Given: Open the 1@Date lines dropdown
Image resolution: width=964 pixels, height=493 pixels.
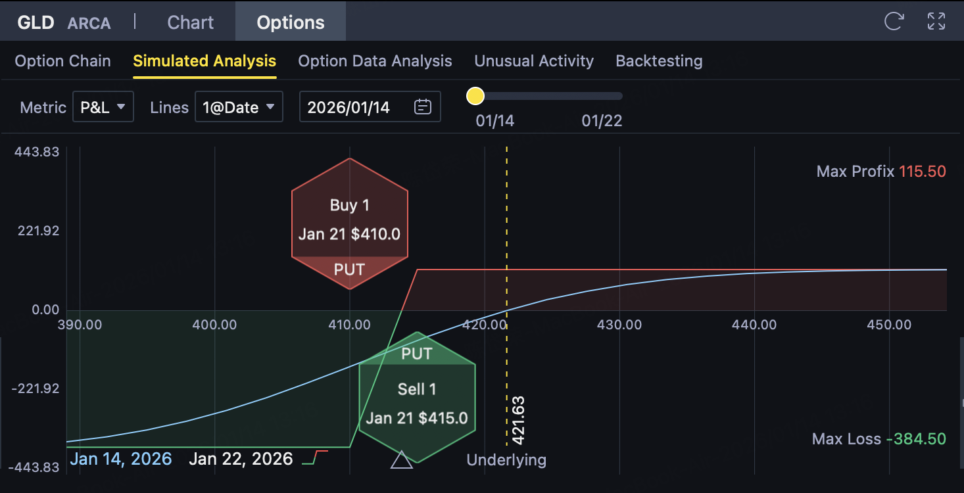Looking at the screenshot, I should coord(239,107).
